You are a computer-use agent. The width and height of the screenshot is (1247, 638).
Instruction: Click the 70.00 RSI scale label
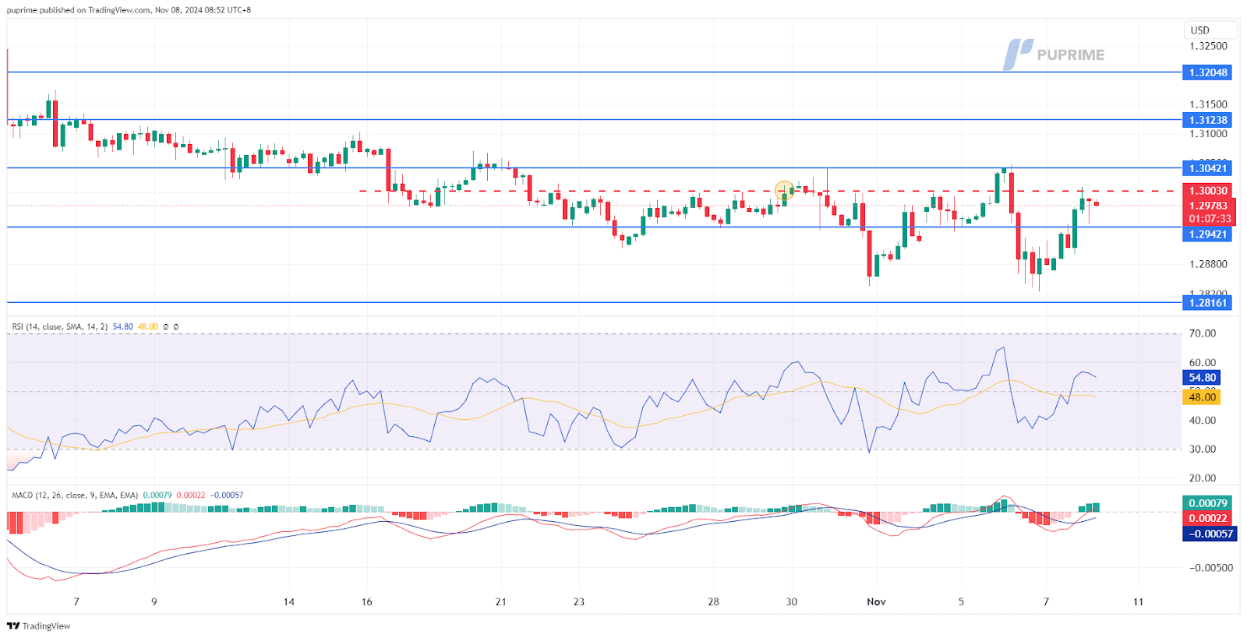(x=1202, y=333)
